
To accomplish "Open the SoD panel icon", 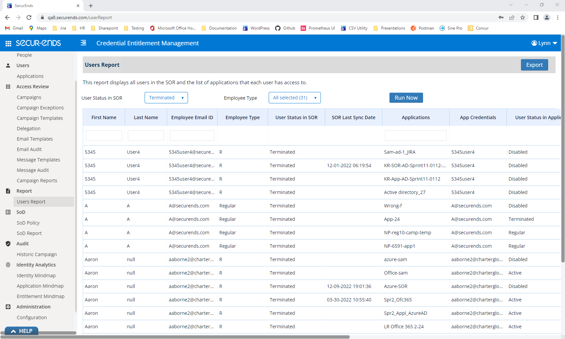I will click(8, 212).
